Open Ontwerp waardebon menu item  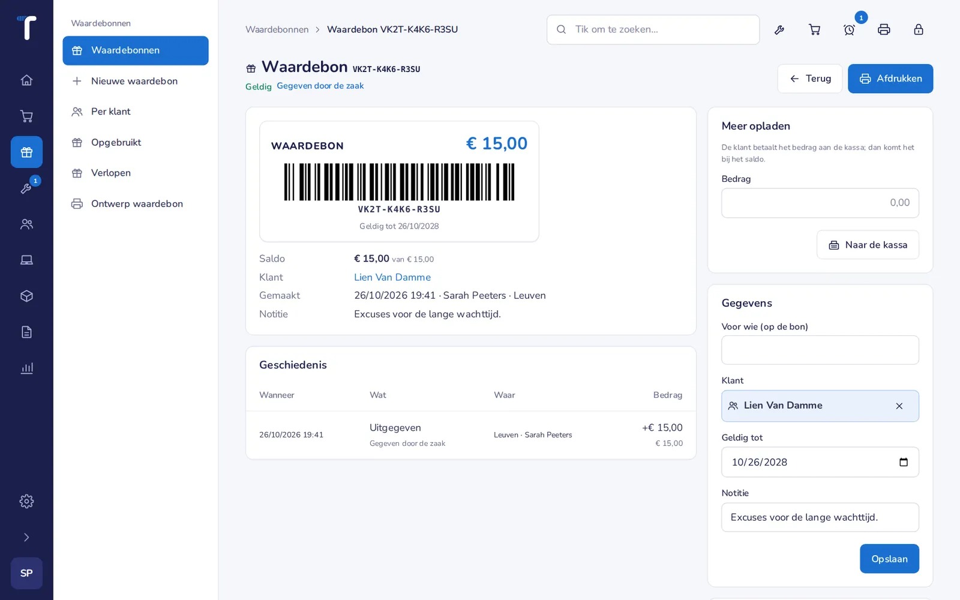coord(136,203)
